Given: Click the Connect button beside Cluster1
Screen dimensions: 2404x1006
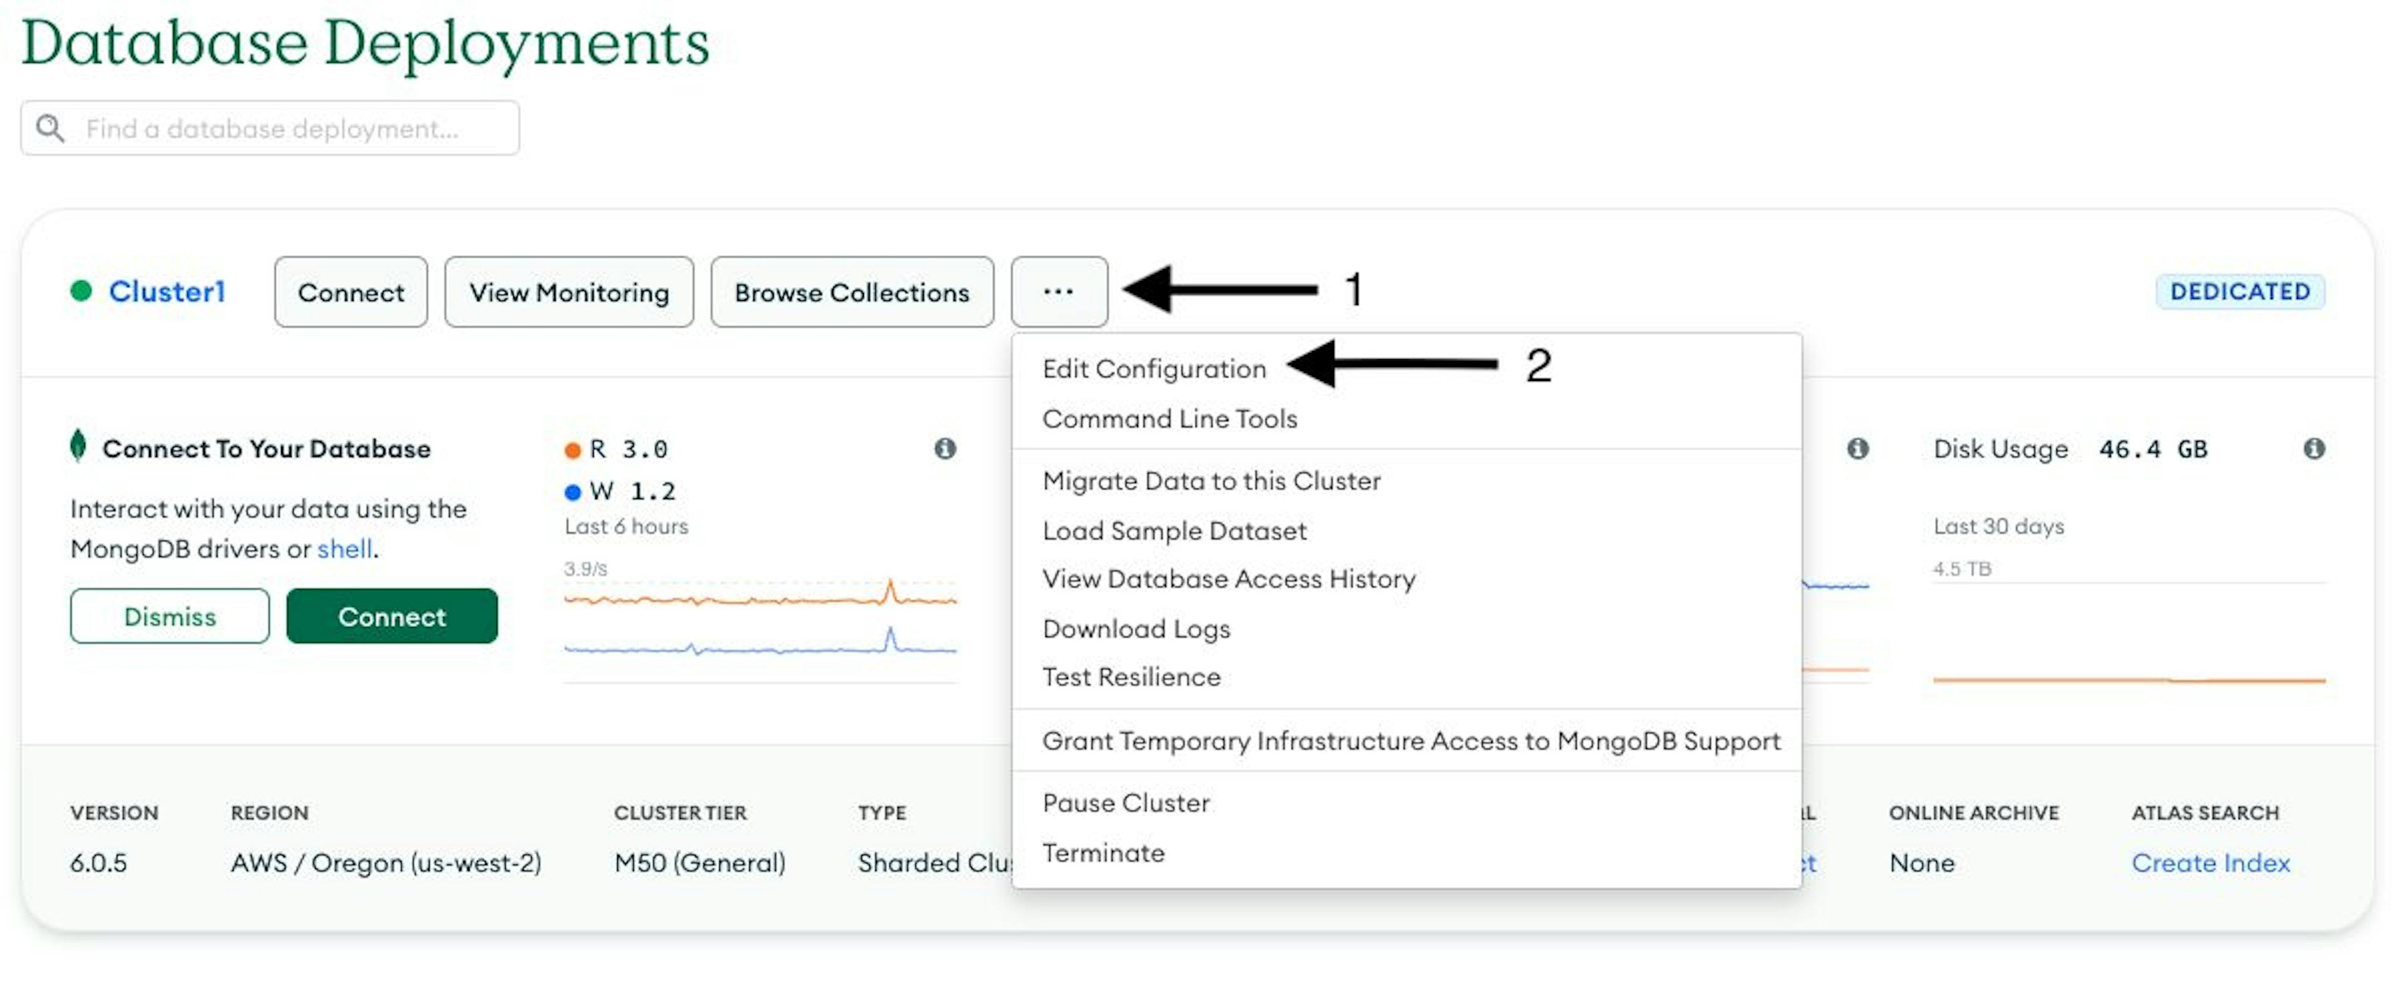Looking at the screenshot, I should pyautogui.click(x=351, y=292).
